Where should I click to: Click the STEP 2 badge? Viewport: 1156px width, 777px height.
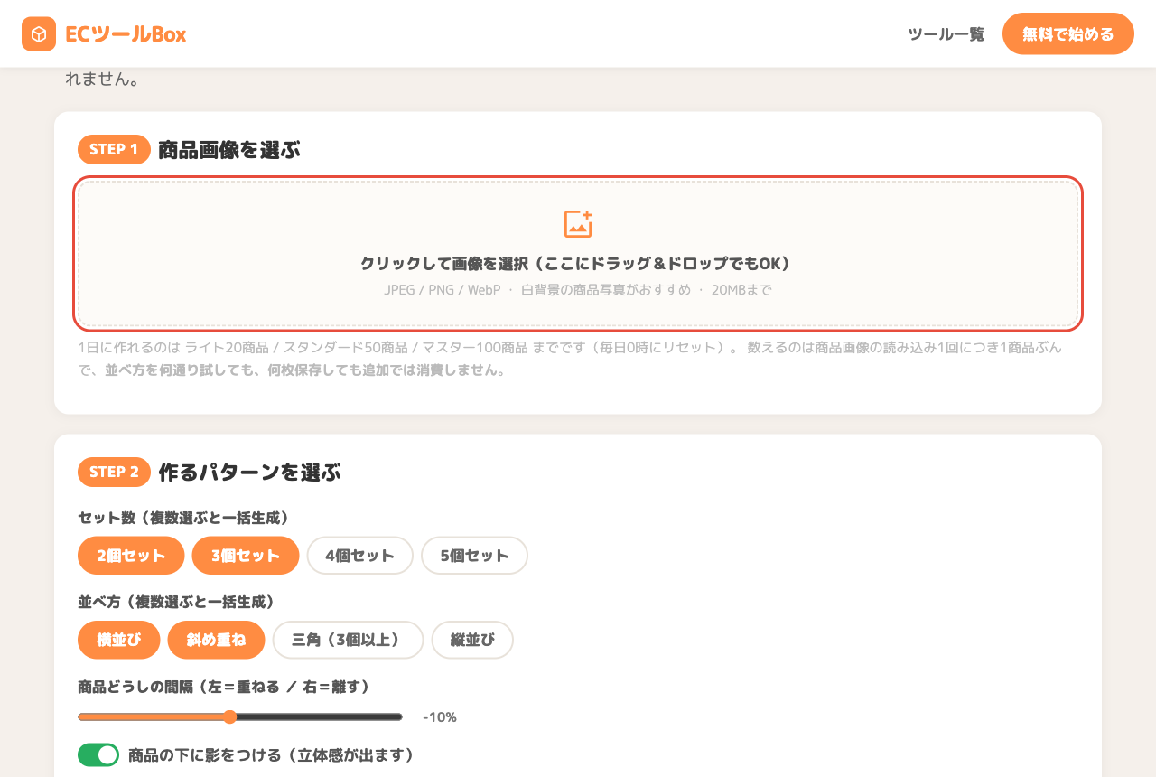114,472
